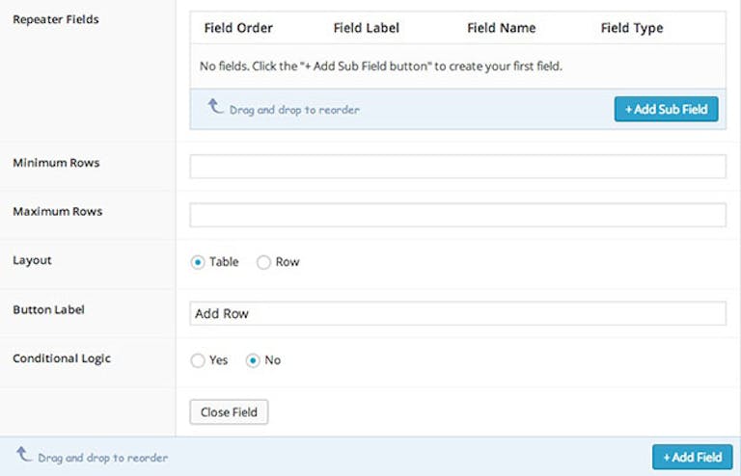Click the Conditional Logic label
Screen dimensions: 741x476
(62, 358)
